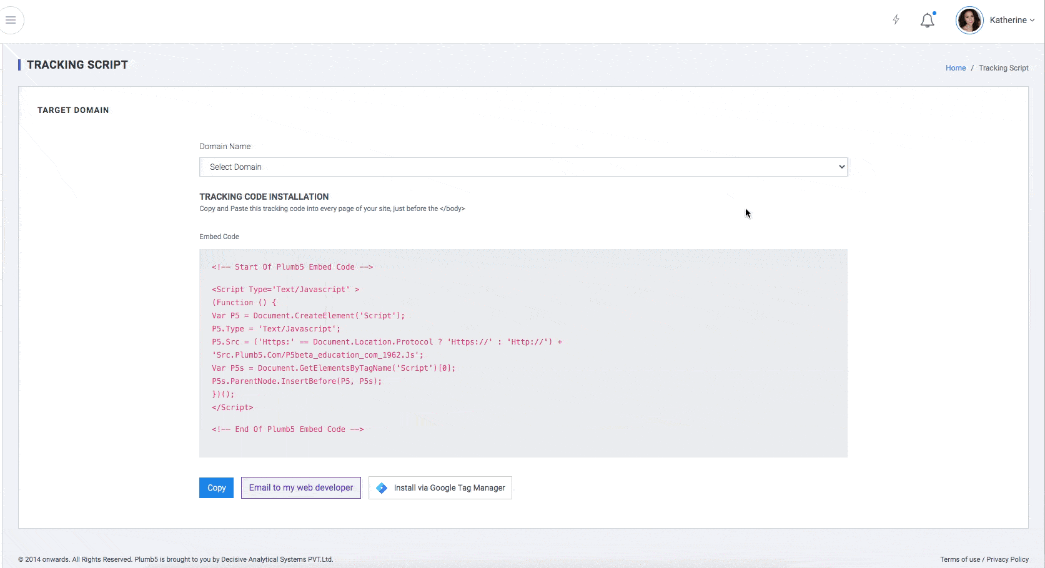Viewport: 1045px width, 568px height.
Task: Click the copy-and-paste instruction text
Action: (332, 209)
